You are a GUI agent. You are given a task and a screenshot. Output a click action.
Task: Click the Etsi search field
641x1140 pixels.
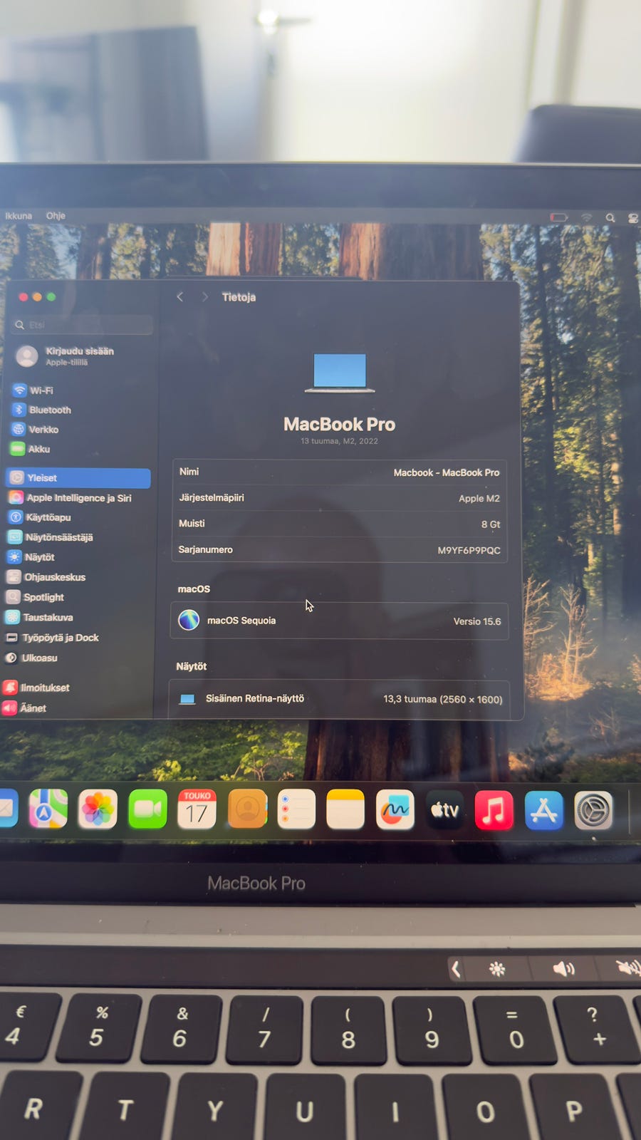pos(83,325)
